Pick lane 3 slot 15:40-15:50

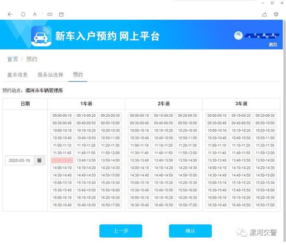(x=241, y=190)
